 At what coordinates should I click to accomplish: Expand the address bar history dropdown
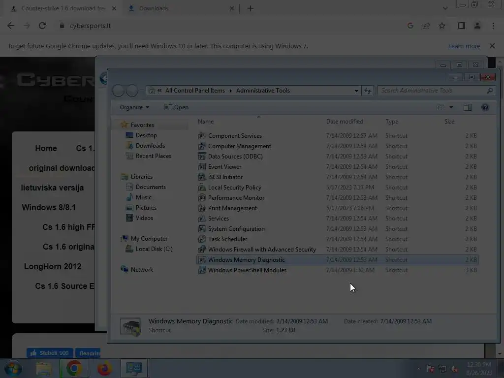(x=356, y=91)
